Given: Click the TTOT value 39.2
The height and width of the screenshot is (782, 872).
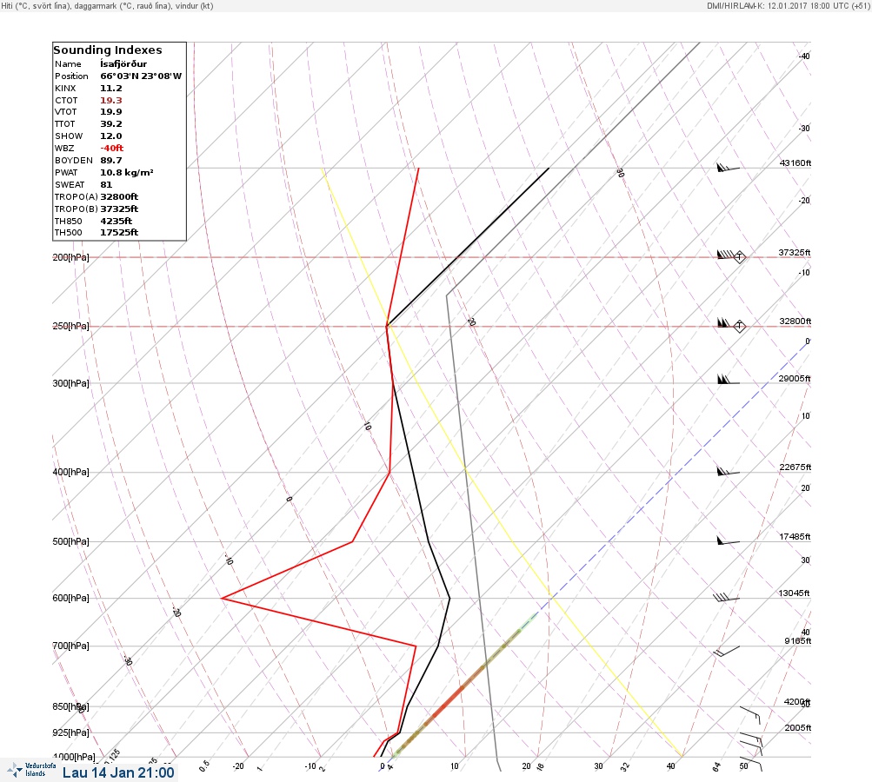Looking at the screenshot, I should pyautogui.click(x=111, y=124).
